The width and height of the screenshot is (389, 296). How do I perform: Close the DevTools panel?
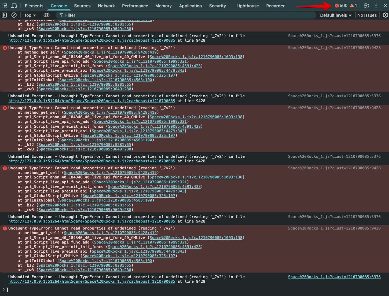click(385, 6)
